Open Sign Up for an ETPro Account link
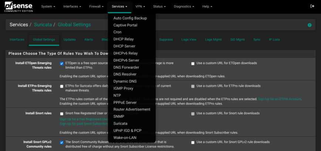This screenshot has height=151, width=321. [280, 99]
